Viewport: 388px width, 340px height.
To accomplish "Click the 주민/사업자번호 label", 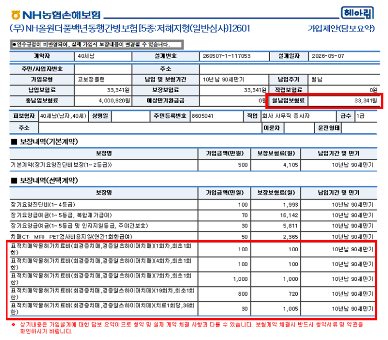I will 42,69.
